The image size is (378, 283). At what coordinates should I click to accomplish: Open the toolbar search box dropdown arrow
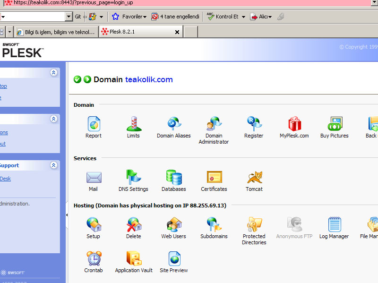(x=69, y=17)
